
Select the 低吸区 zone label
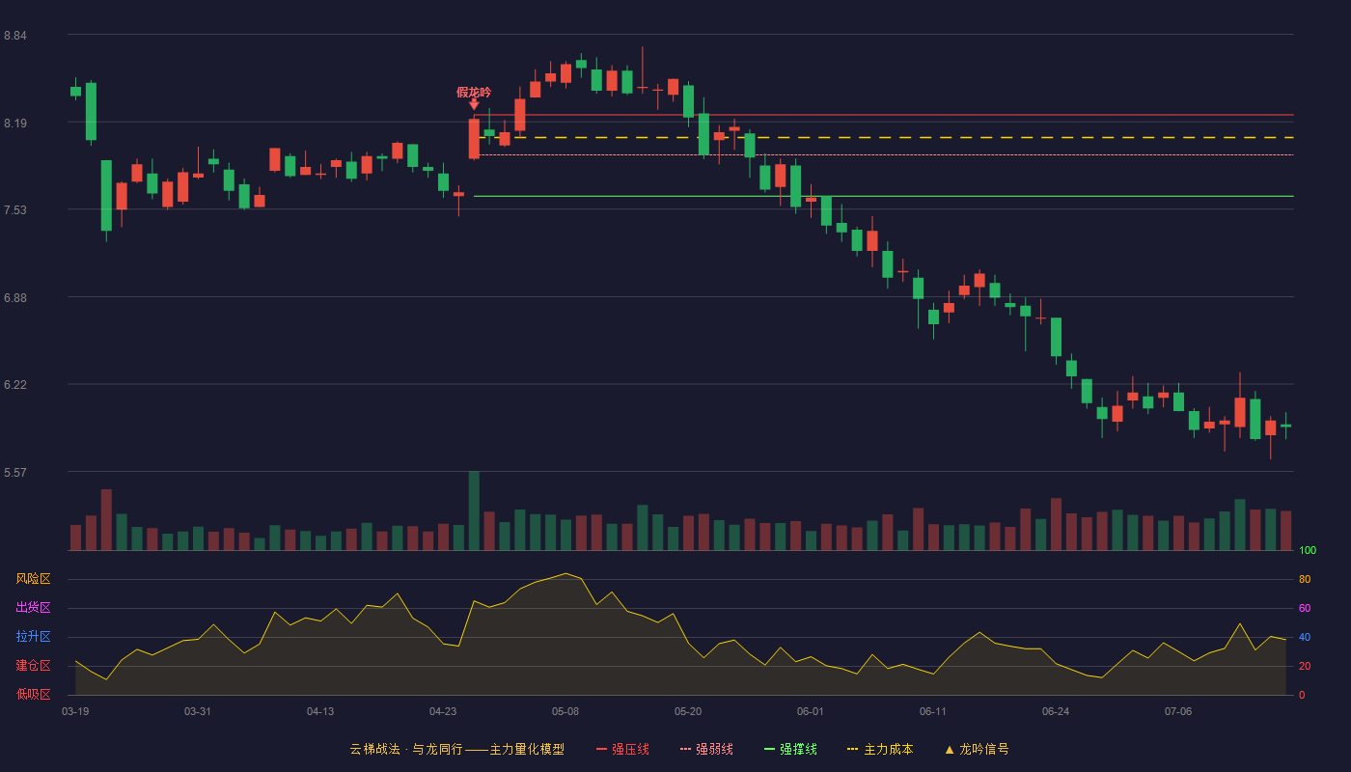point(33,694)
